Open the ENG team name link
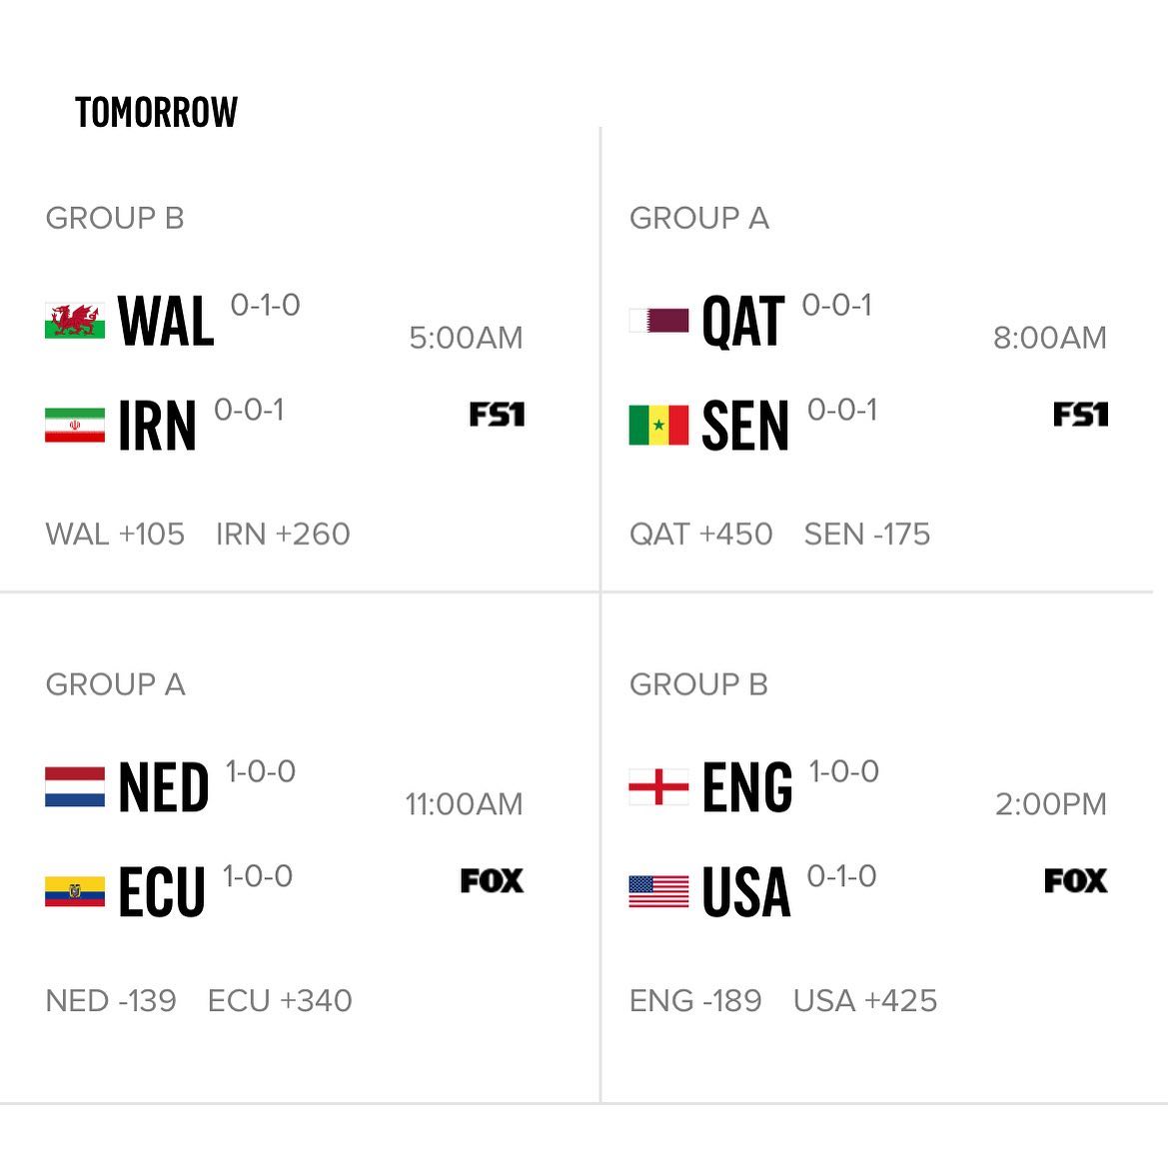The width and height of the screenshot is (1168, 1159). pyautogui.click(x=747, y=787)
